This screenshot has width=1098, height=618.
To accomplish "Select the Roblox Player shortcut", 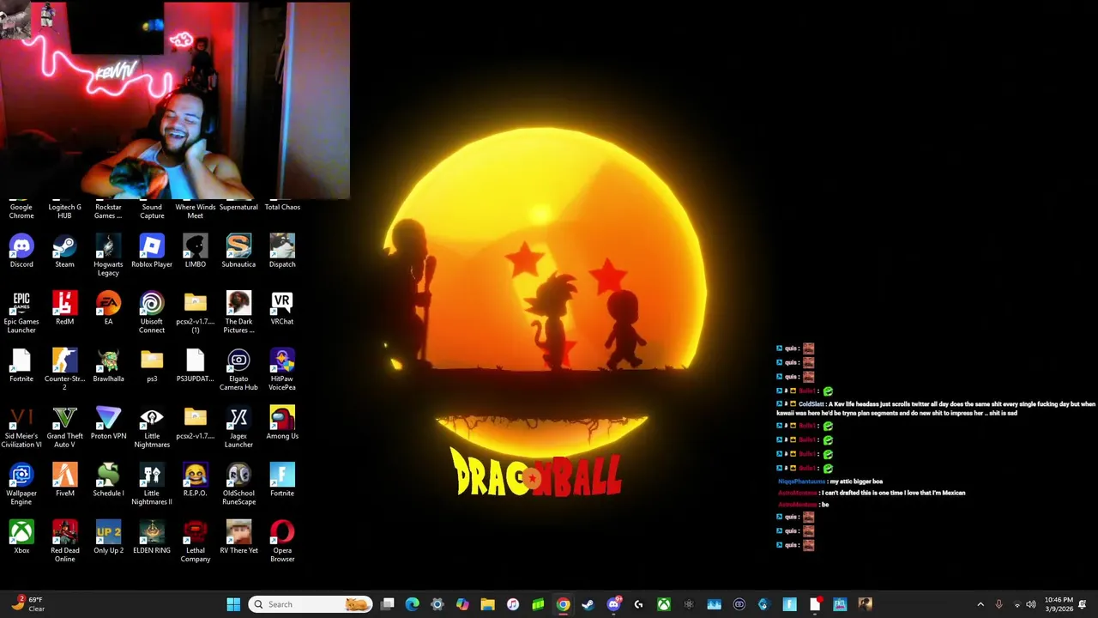I will (x=152, y=251).
